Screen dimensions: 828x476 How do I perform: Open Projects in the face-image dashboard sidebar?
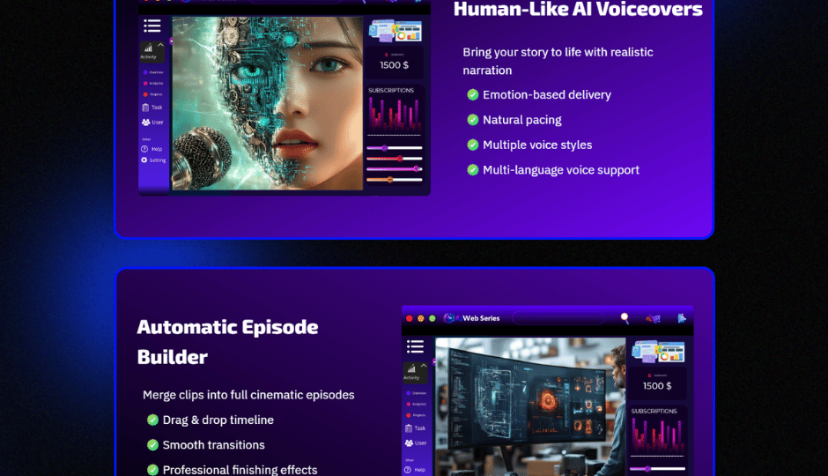(153, 94)
